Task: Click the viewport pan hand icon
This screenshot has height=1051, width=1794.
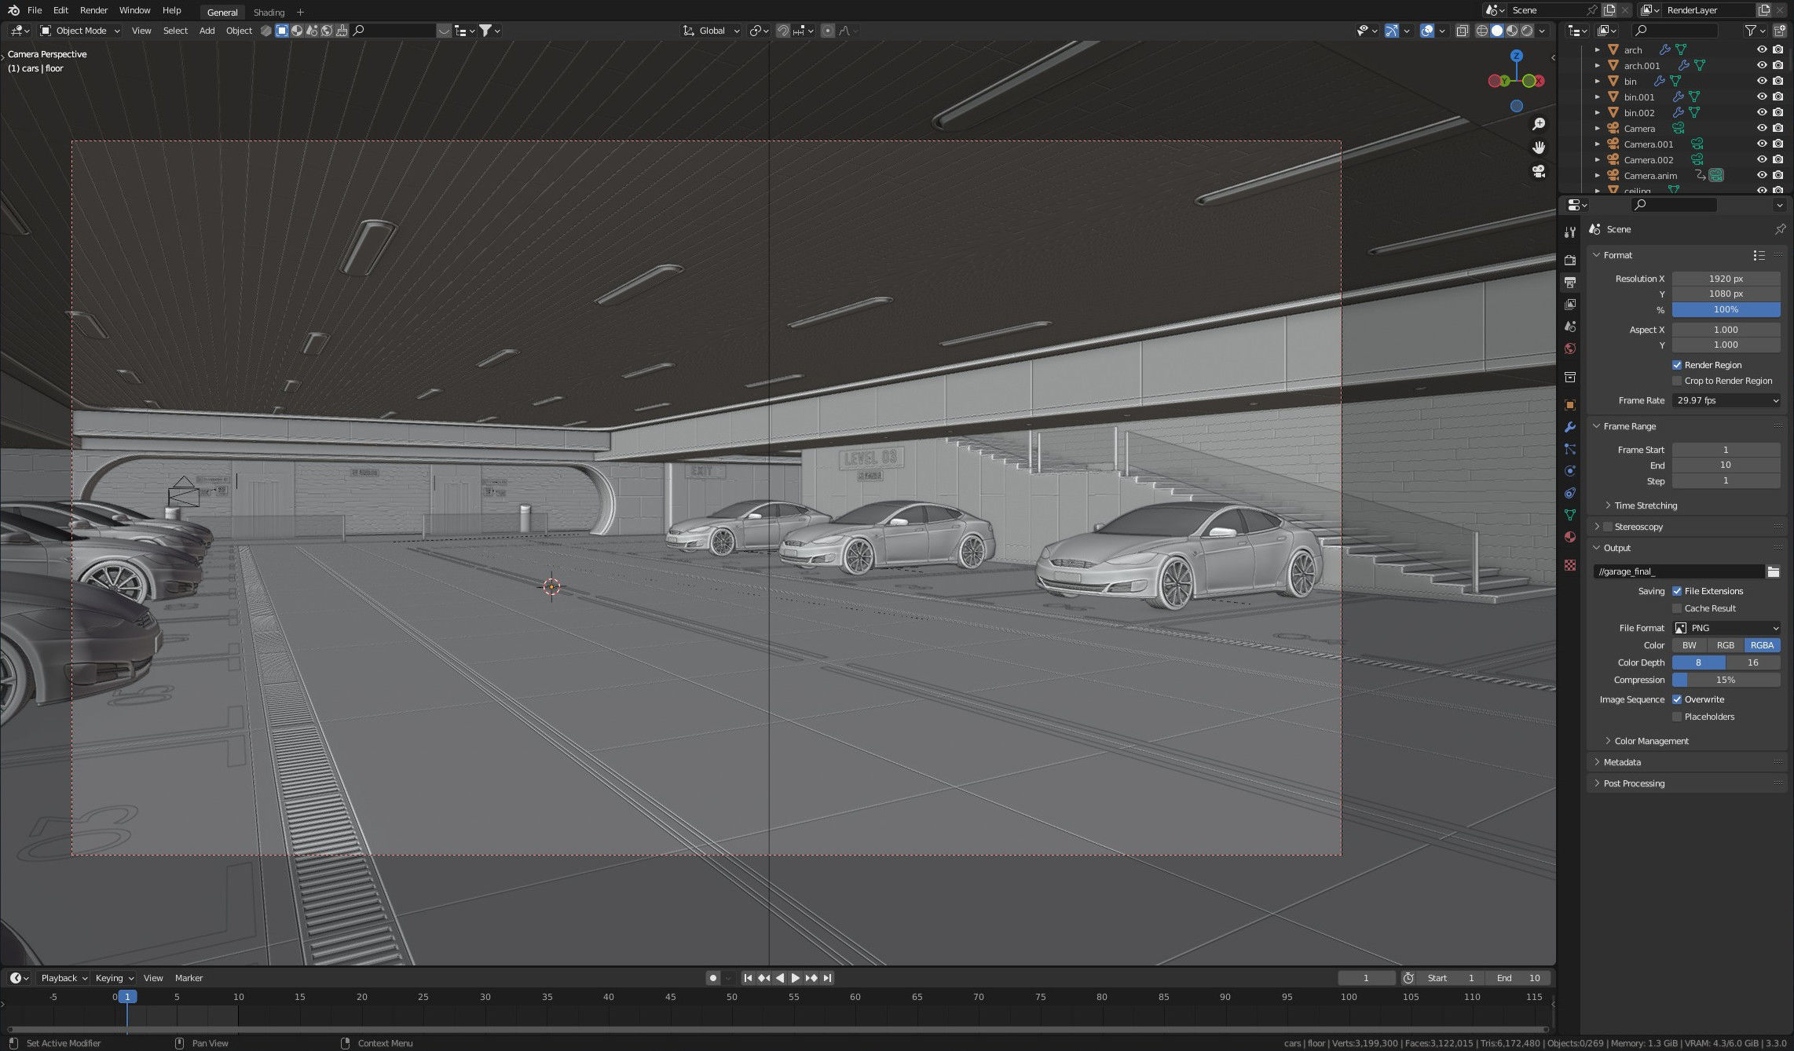Action: [1539, 148]
